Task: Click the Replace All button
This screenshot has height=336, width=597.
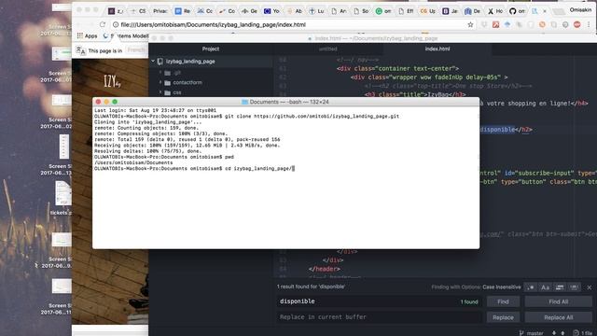Action: (x=558, y=317)
